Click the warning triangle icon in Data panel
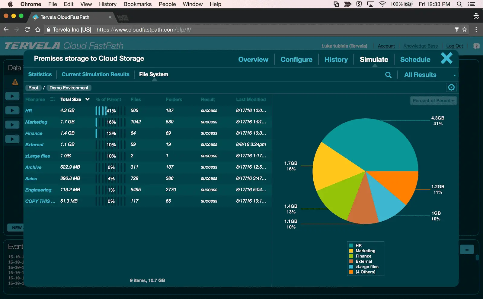The width and height of the screenshot is (483, 299). pyautogui.click(x=15, y=82)
